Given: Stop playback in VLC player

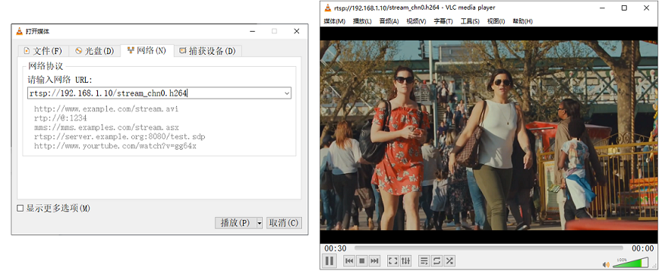Looking at the screenshot, I should (362, 261).
